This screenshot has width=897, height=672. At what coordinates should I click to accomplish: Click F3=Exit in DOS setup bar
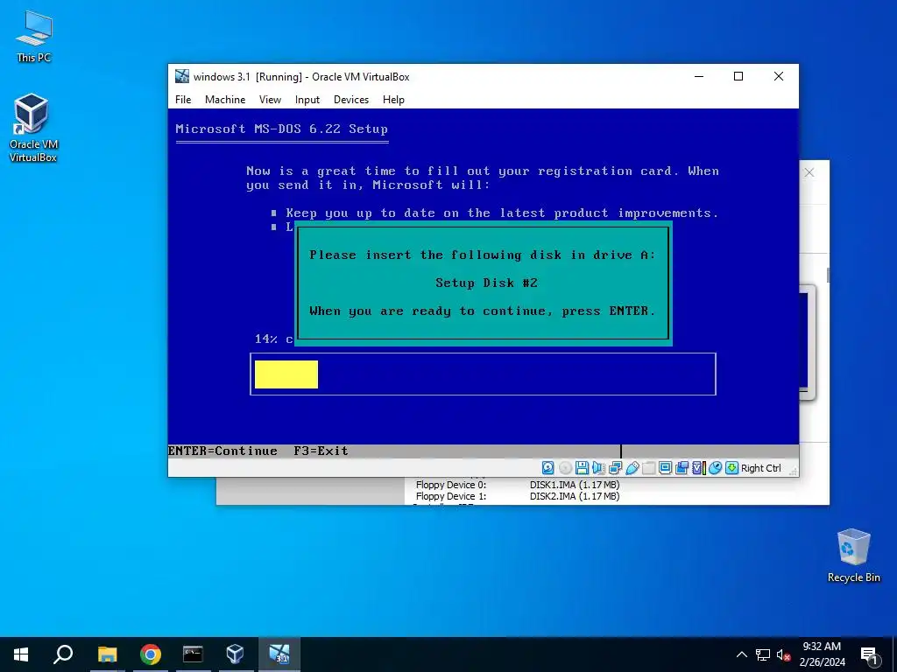[321, 451]
